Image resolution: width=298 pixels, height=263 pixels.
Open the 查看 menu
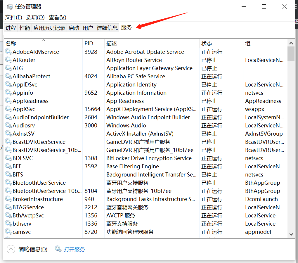click(x=57, y=17)
